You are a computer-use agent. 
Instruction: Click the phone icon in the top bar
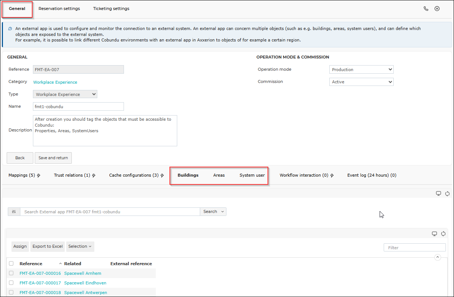click(426, 9)
